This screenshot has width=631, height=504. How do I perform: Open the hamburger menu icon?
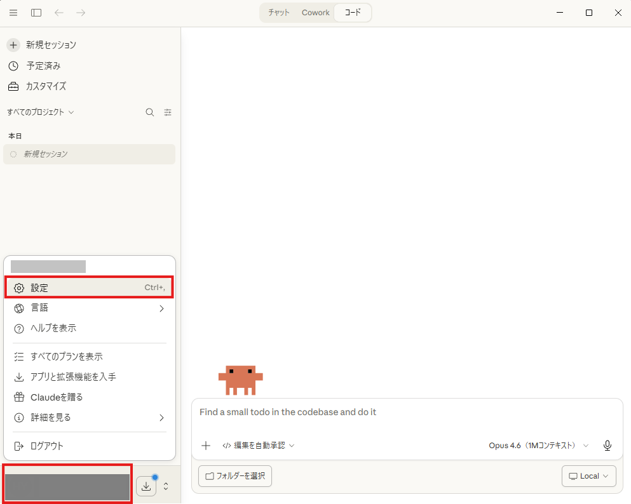coord(13,13)
